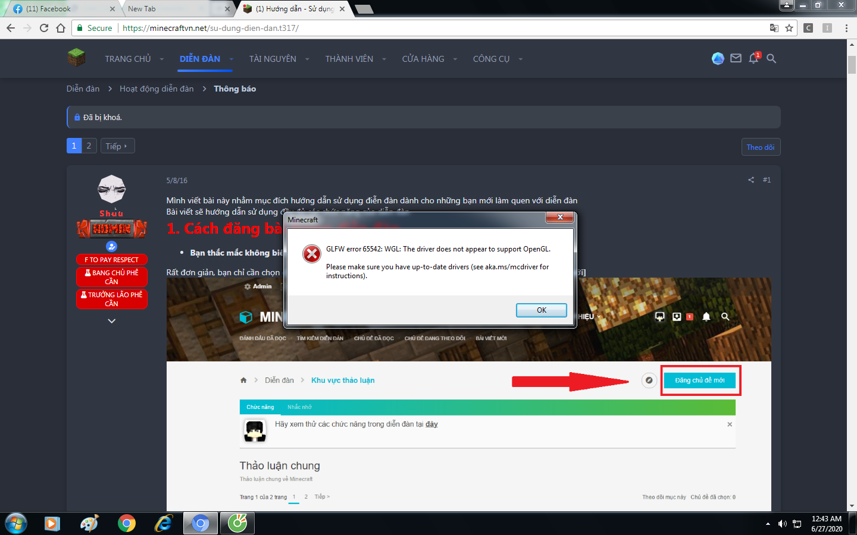
Task: Go back to the previous page
Action: (x=11, y=28)
